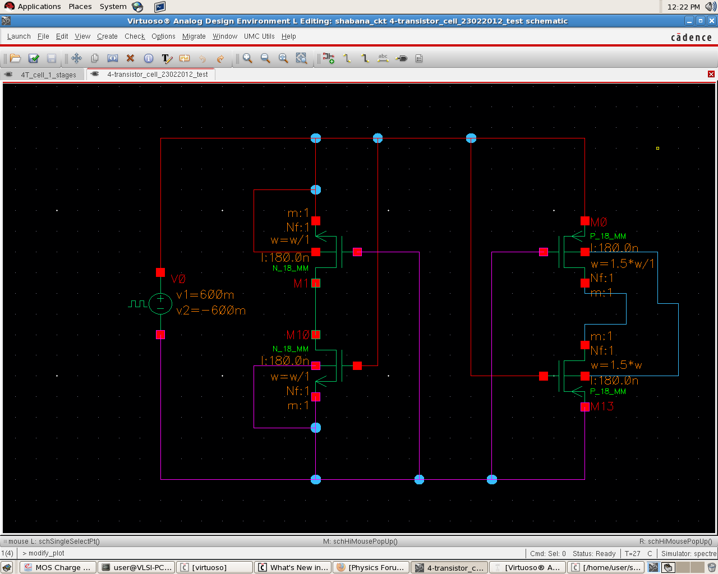Image resolution: width=718 pixels, height=574 pixels.
Task: Click the w=1.5*w/1 parameter text
Action: pos(623,264)
